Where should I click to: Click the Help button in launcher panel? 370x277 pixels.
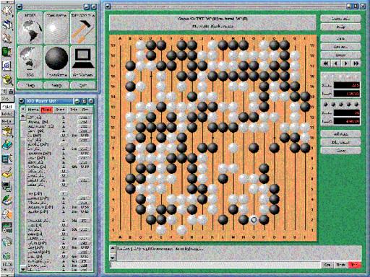pyautogui.click(x=30, y=85)
